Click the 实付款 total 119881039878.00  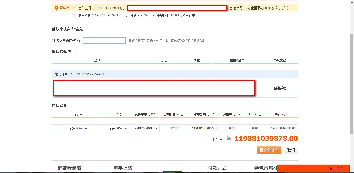tap(266, 139)
